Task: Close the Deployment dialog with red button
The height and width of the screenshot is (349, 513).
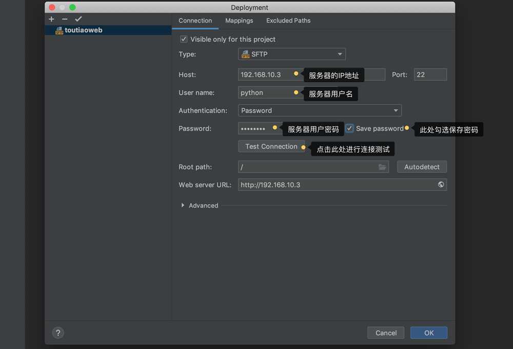Action: click(x=52, y=7)
